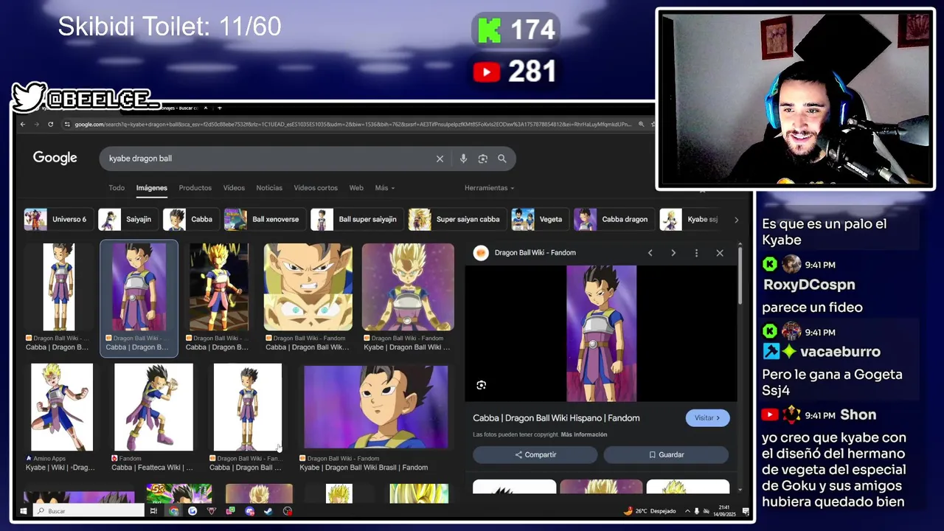Open the Más información link
Image resolution: width=944 pixels, height=531 pixels.
pos(583,434)
